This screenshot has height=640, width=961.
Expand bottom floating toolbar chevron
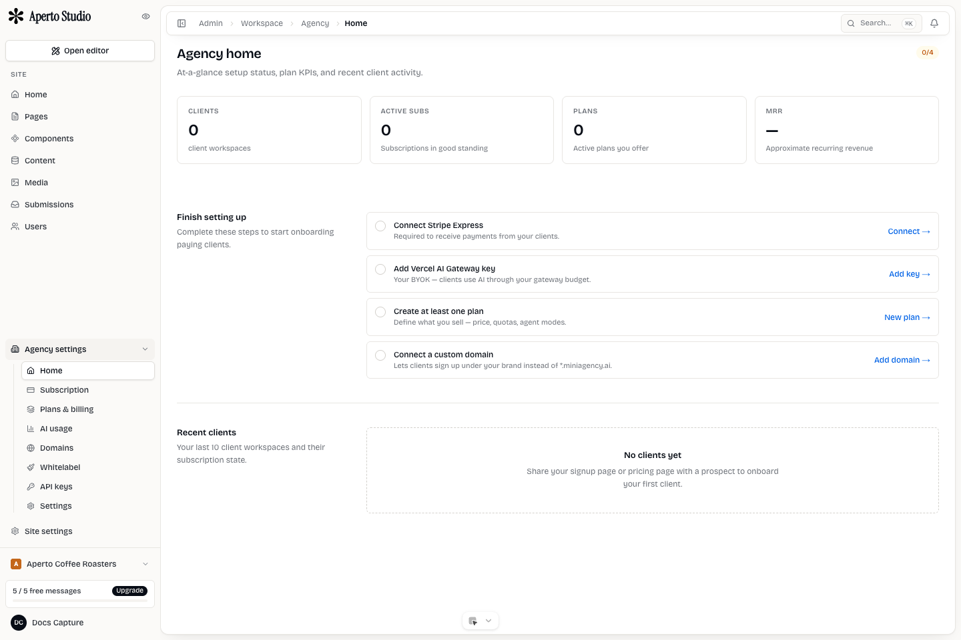489,621
